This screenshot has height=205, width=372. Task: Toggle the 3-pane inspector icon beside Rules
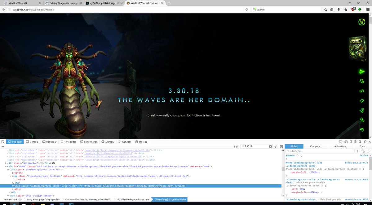(x=281, y=146)
